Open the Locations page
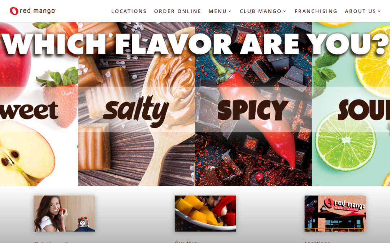The width and height of the screenshot is (390, 243). (x=129, y=11)
